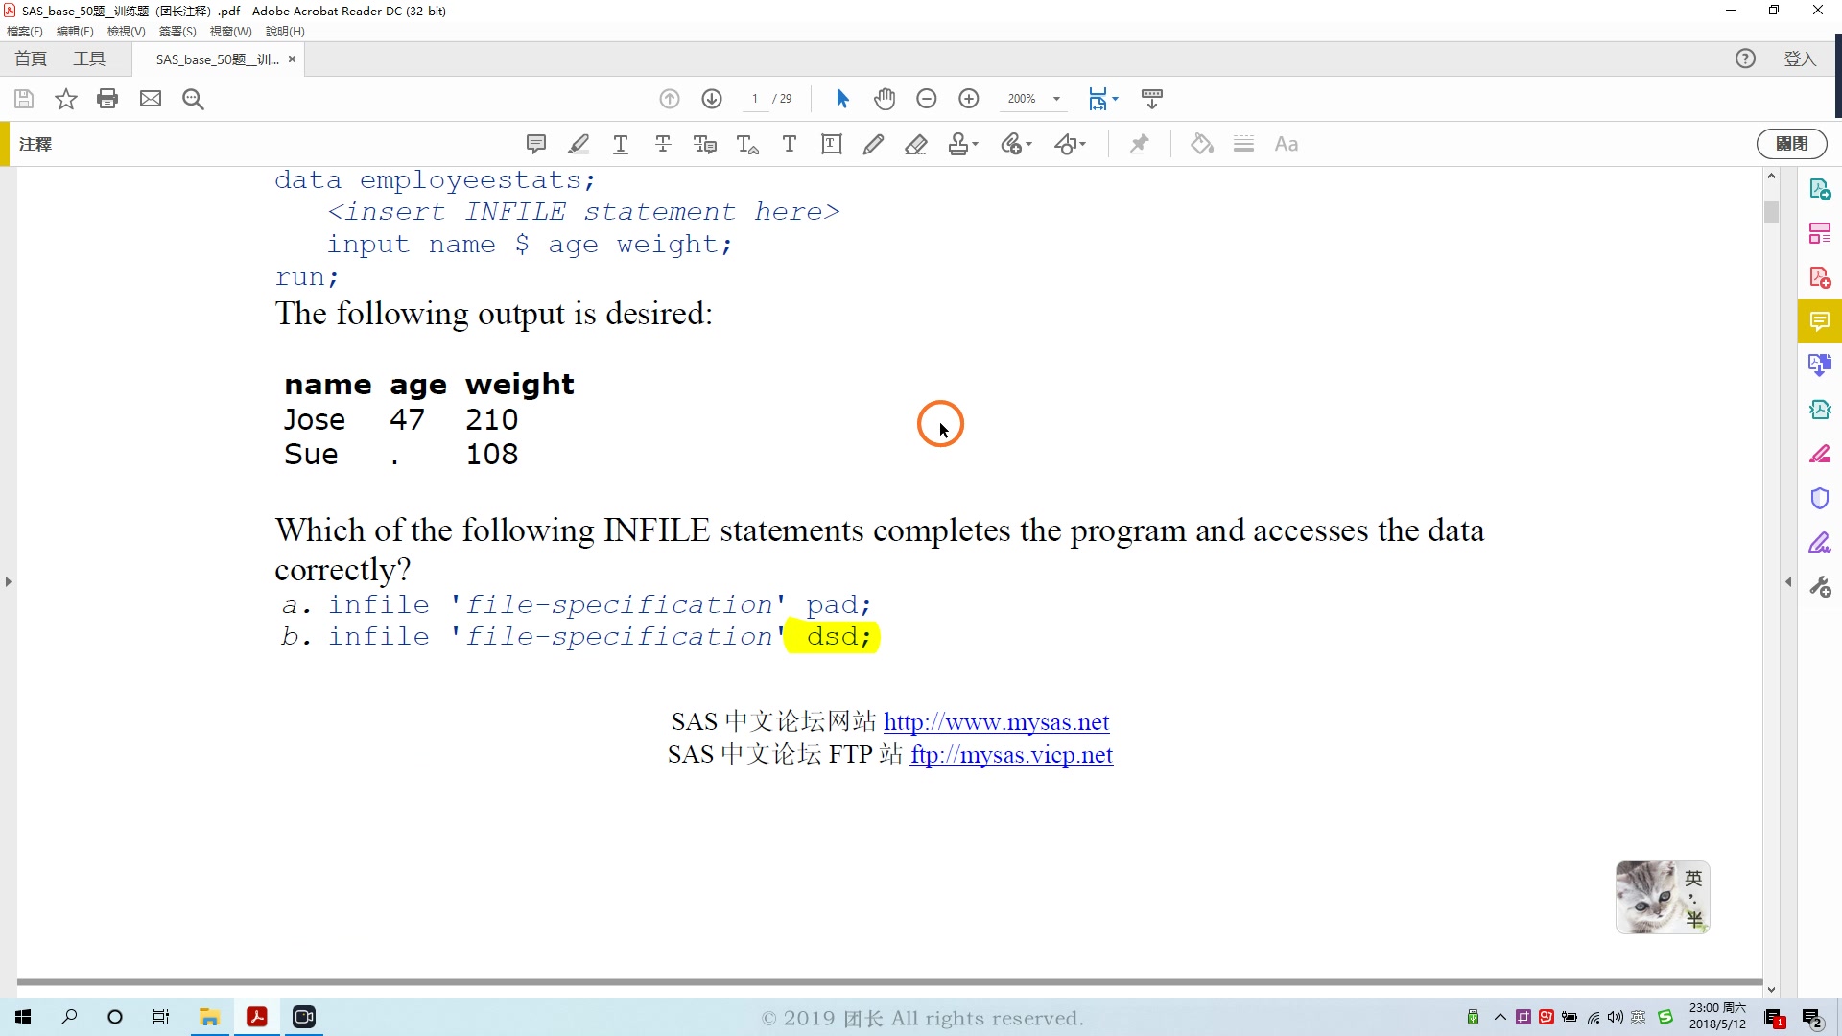1842x1036 pixels.
Task: Click the Save file icon
Action: pyautogui.click(x=24, y=99)
